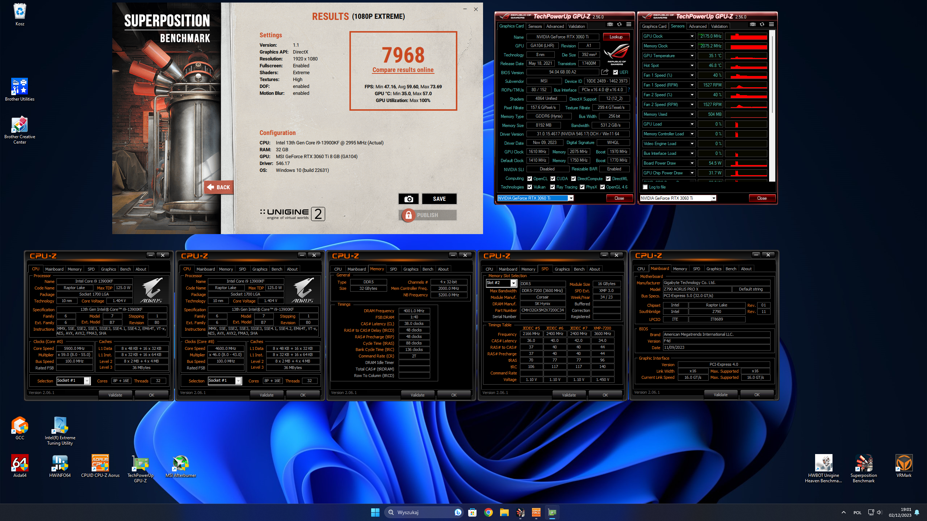Open Google Chrome from the taskbar
The width and height of the screenshot is (927, 521).
(x=488, y=512)
